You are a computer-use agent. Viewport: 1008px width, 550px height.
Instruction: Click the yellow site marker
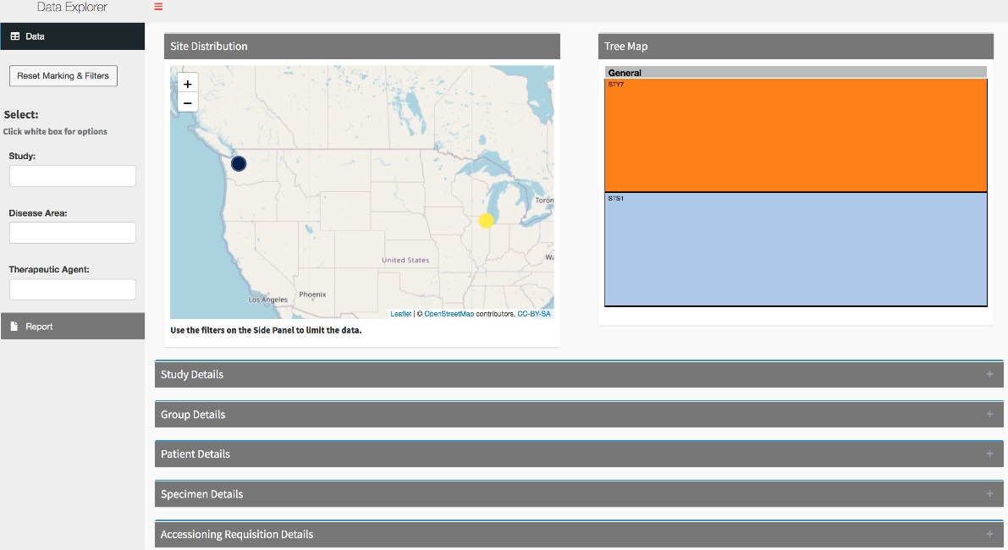486,221
